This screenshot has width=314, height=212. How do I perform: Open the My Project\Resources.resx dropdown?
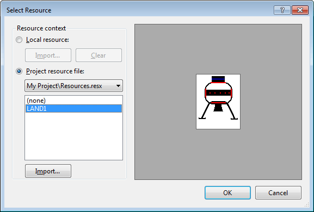[x=73, y=86]
